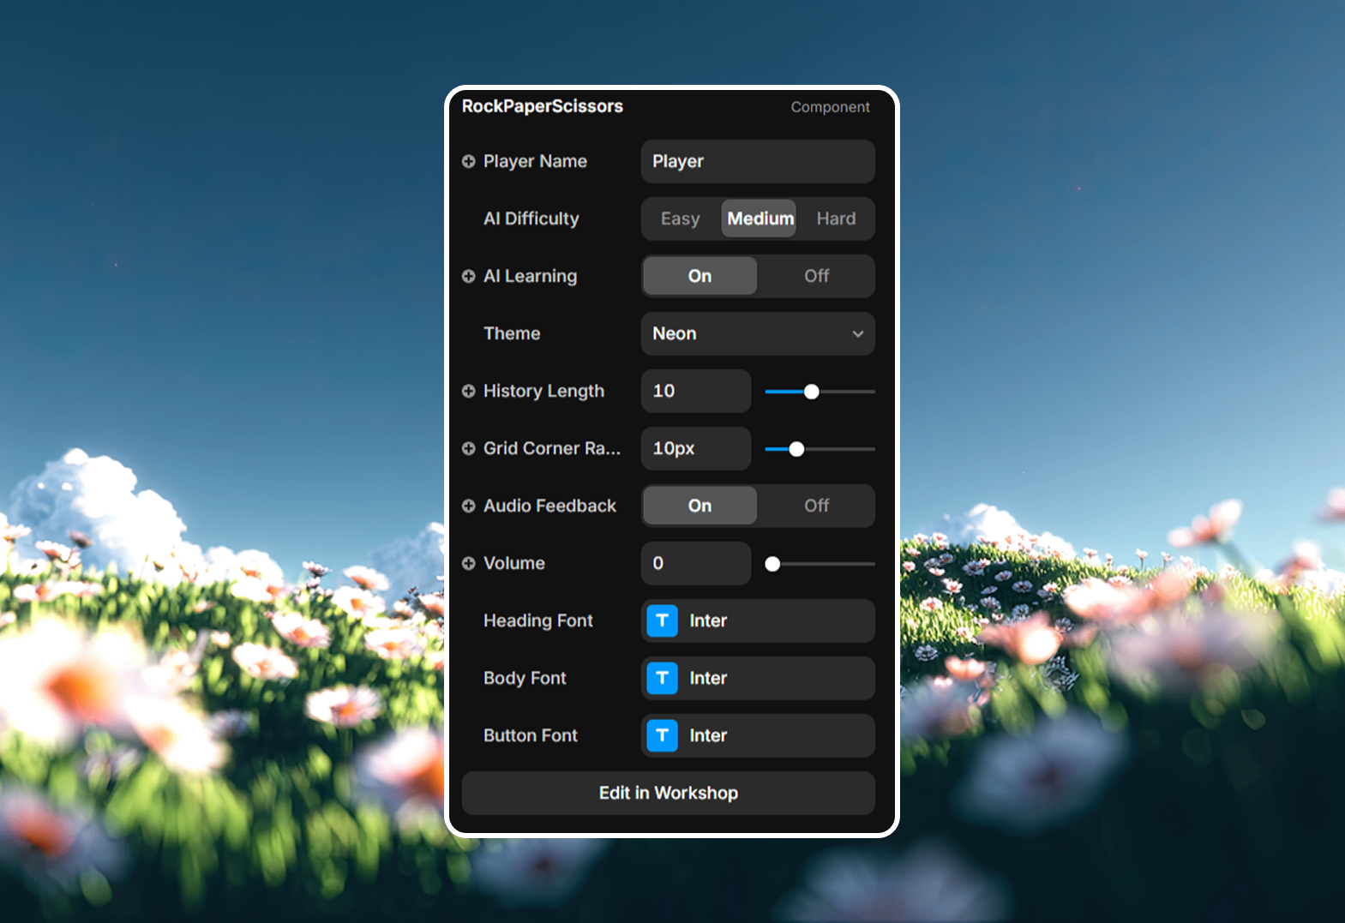This screenshot has width=1345, height=923.
Task: Select Easy AI difficulty
Action: tap(680, 219)
